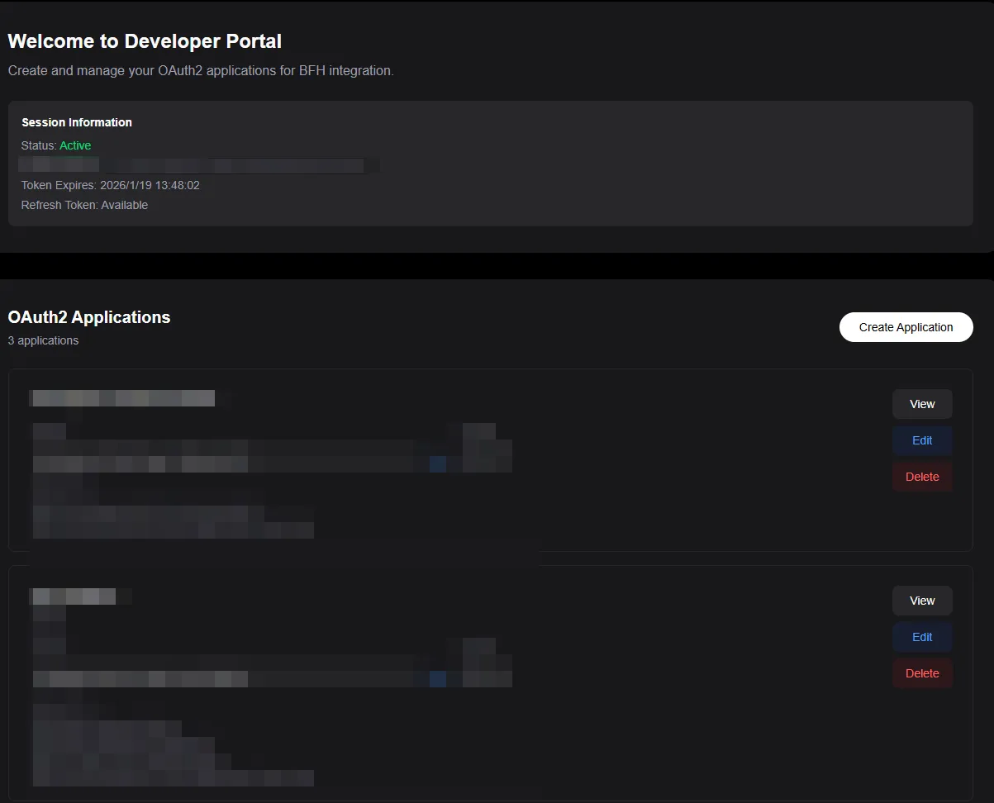Delete the first application card
Screen dimensions: 994x803
922,477
